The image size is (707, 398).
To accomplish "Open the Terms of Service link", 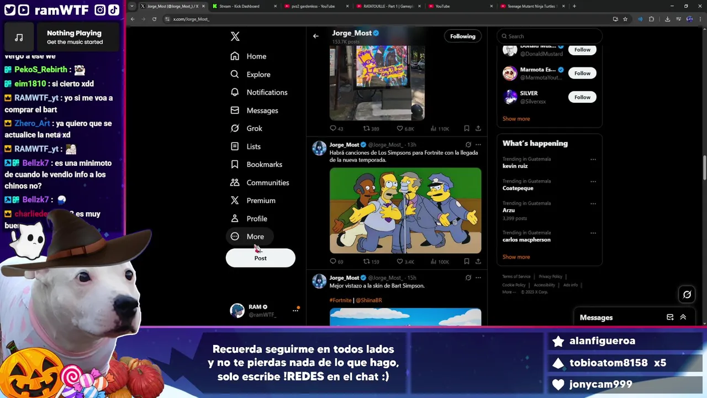I will point(516,276).
